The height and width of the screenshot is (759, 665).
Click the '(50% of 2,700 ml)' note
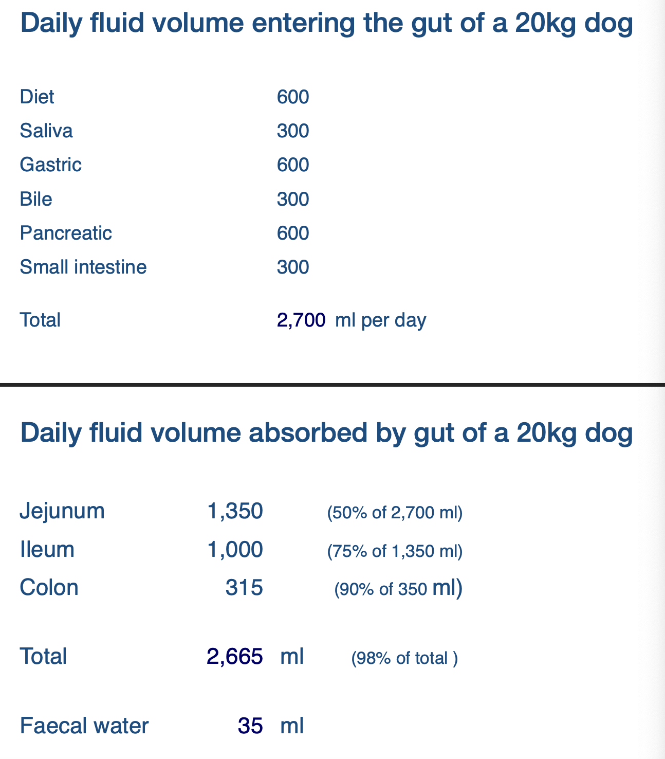click(x=395, y=513)
